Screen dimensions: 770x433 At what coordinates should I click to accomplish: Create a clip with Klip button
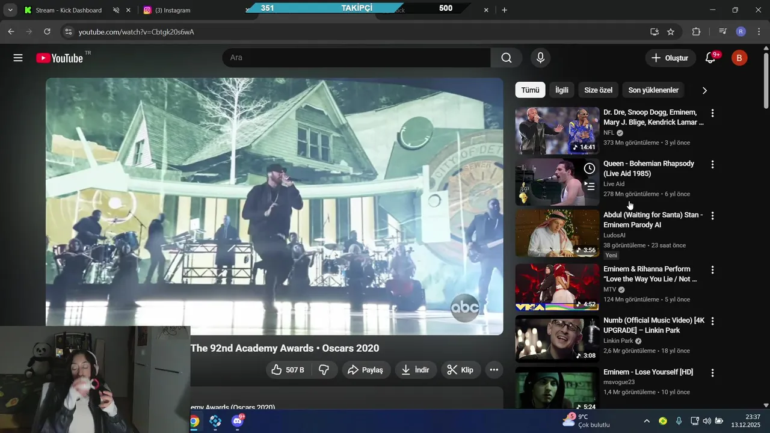[x=460, y=370]
